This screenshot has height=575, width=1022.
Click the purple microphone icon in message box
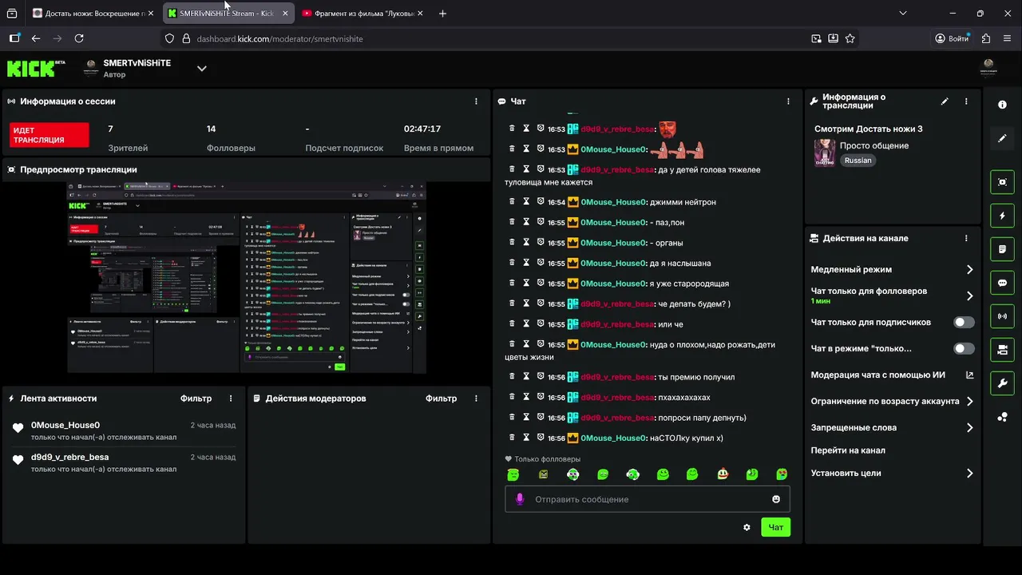(520, 499)
